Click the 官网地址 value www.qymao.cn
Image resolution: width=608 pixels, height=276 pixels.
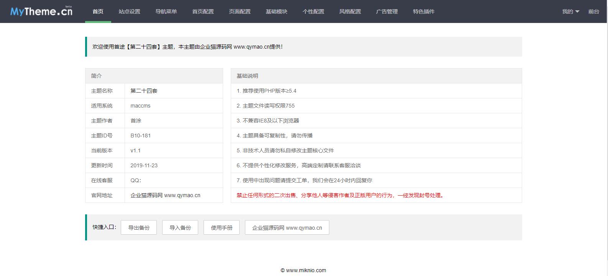pos(165,195)
